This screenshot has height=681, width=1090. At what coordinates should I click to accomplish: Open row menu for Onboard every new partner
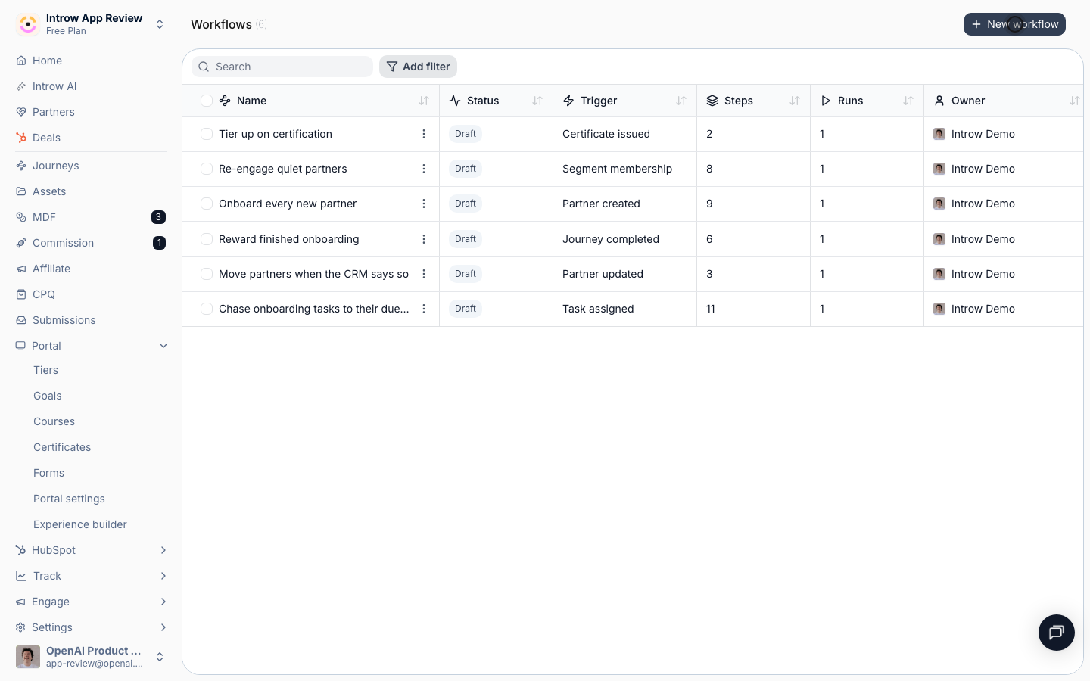point(424,204)
